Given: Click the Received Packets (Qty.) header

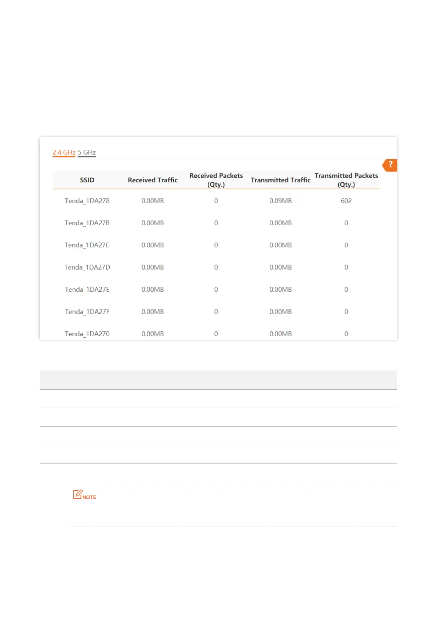Looking at the screenshot, I should click(216, 180).
